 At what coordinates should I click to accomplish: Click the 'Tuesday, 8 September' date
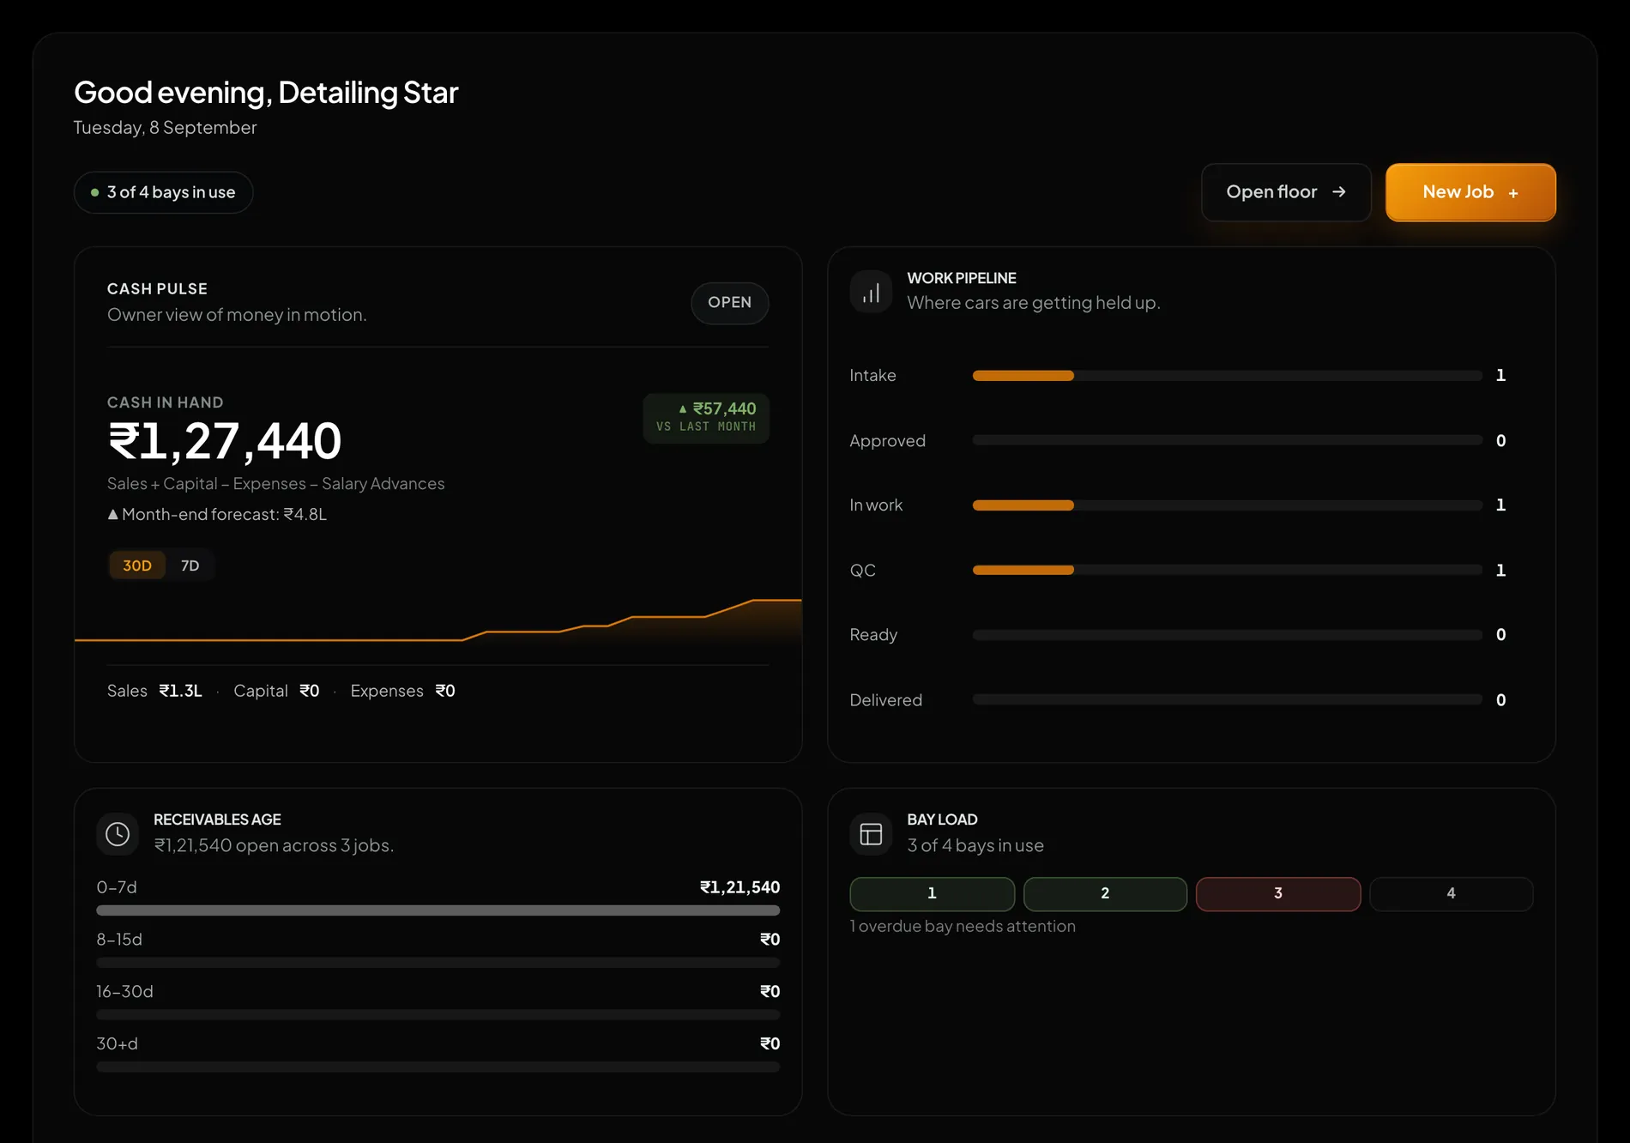(165, 128)
